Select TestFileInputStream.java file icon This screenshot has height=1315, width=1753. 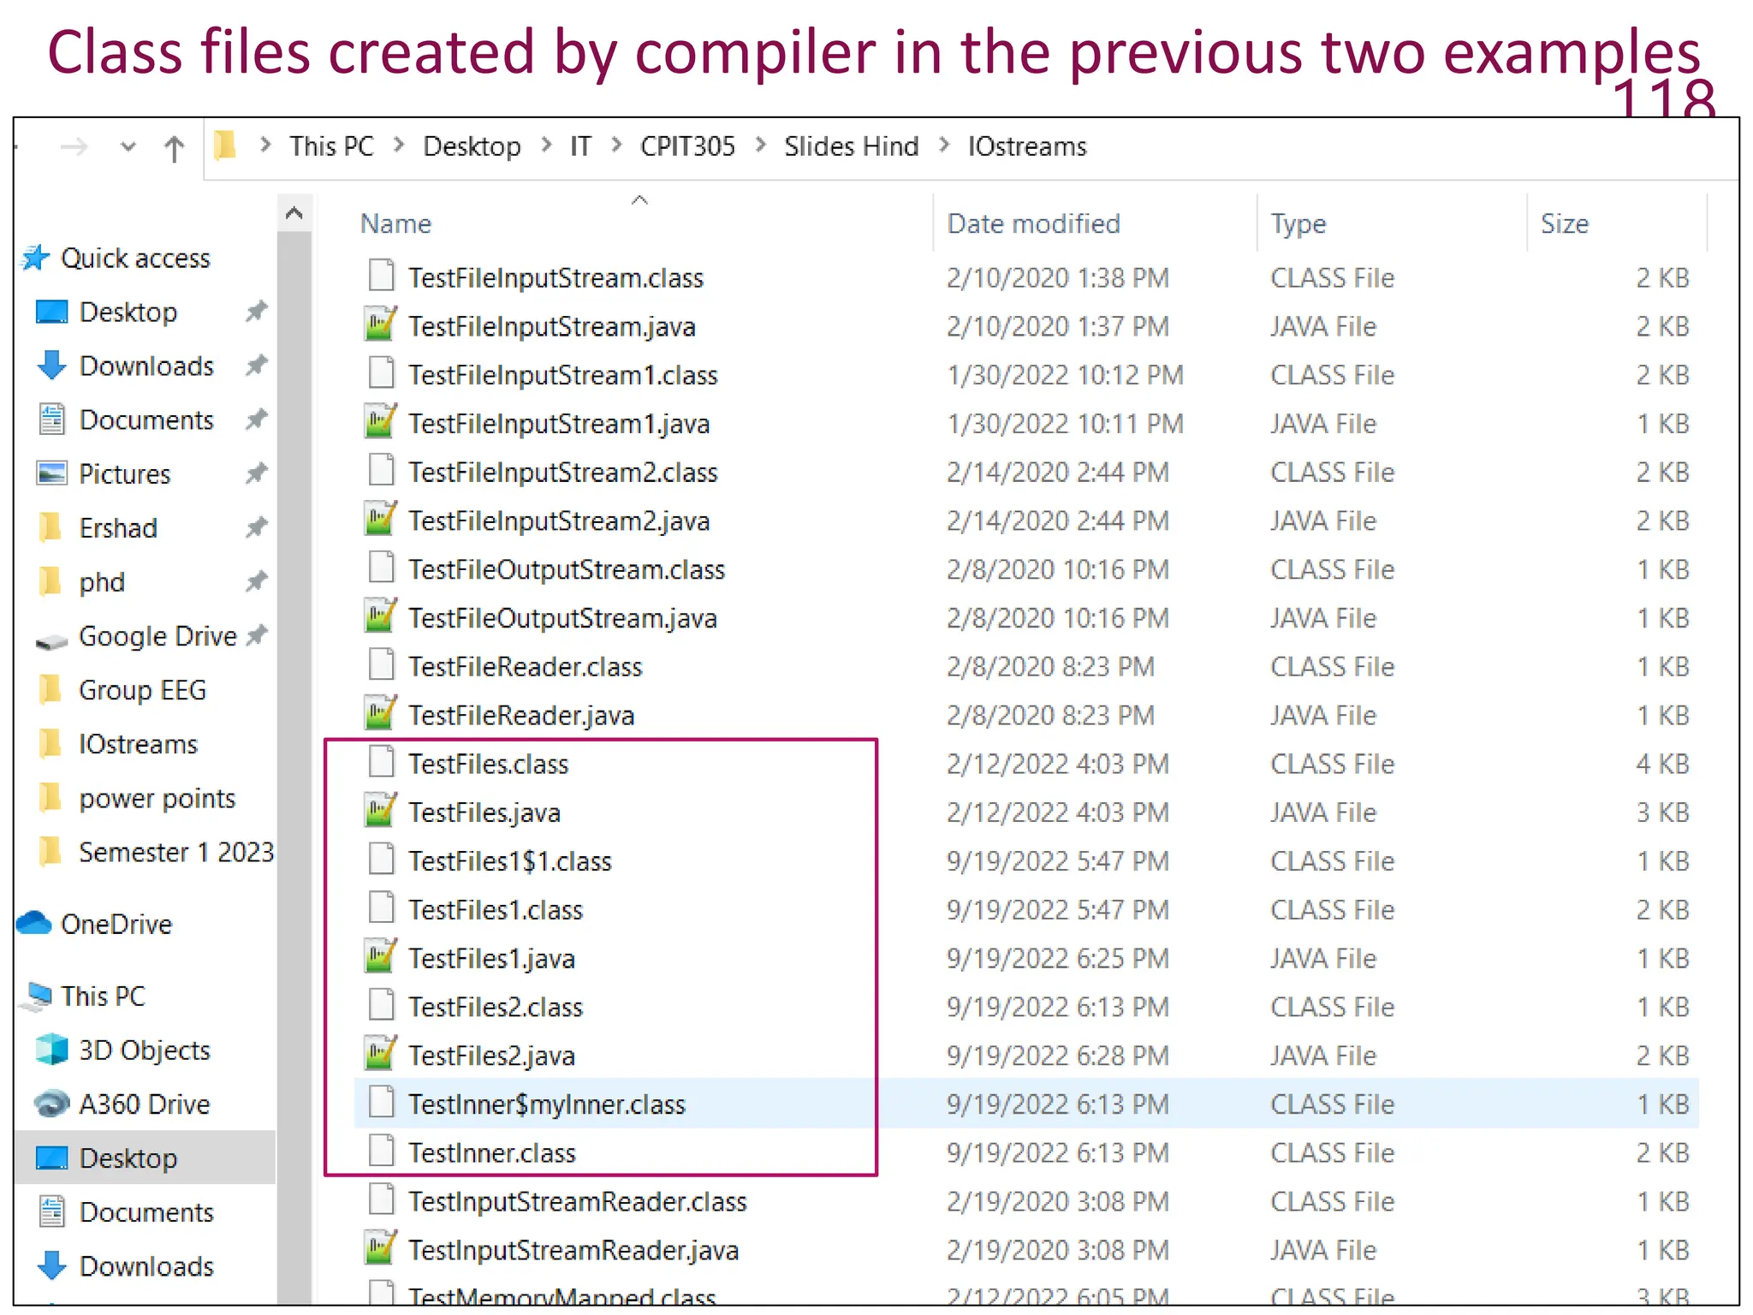click(x=381, y=324)
